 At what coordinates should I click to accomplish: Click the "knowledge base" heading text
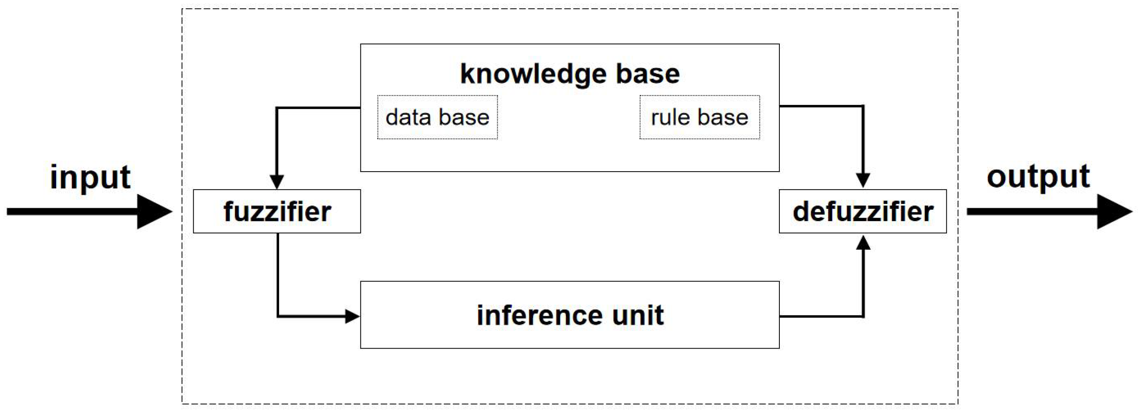click(x=569, y=74)
